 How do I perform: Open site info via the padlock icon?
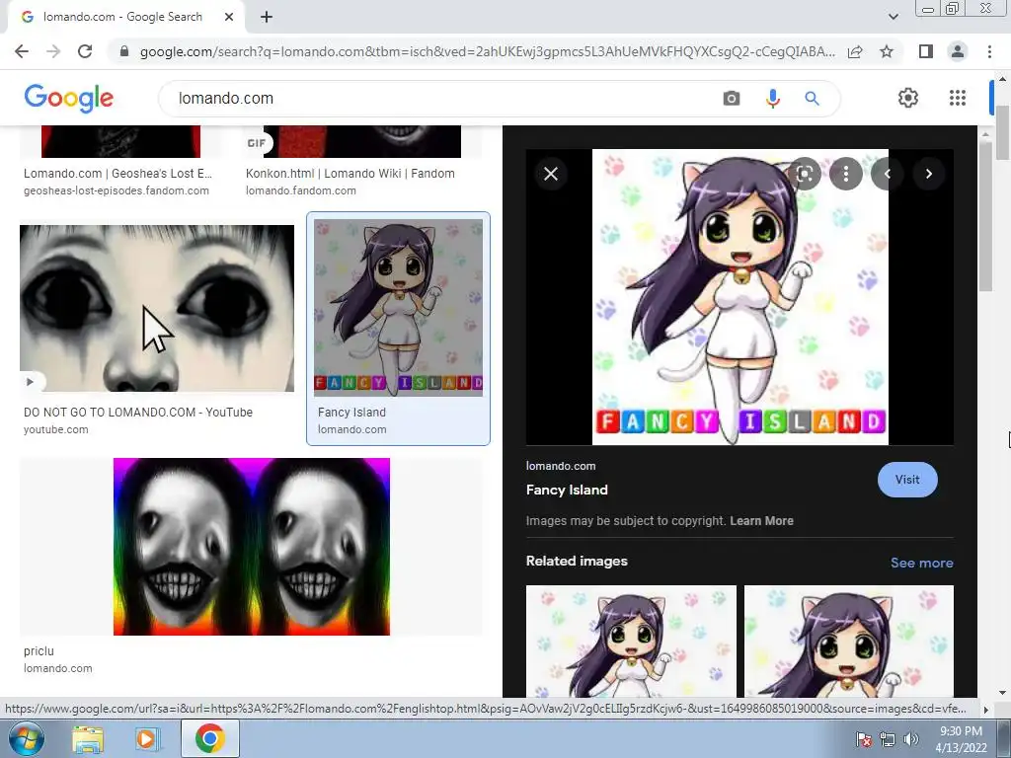click(x=124, y=51)
